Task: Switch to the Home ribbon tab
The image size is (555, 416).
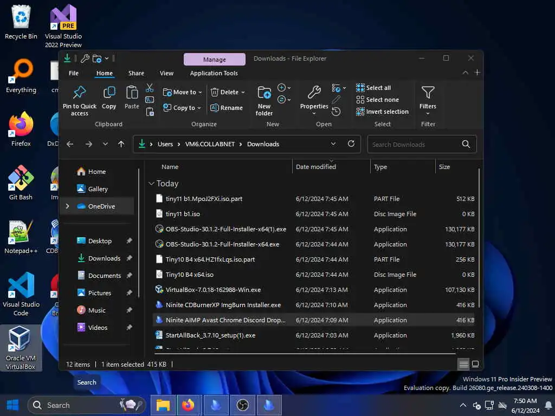Action: coord(105,73)
